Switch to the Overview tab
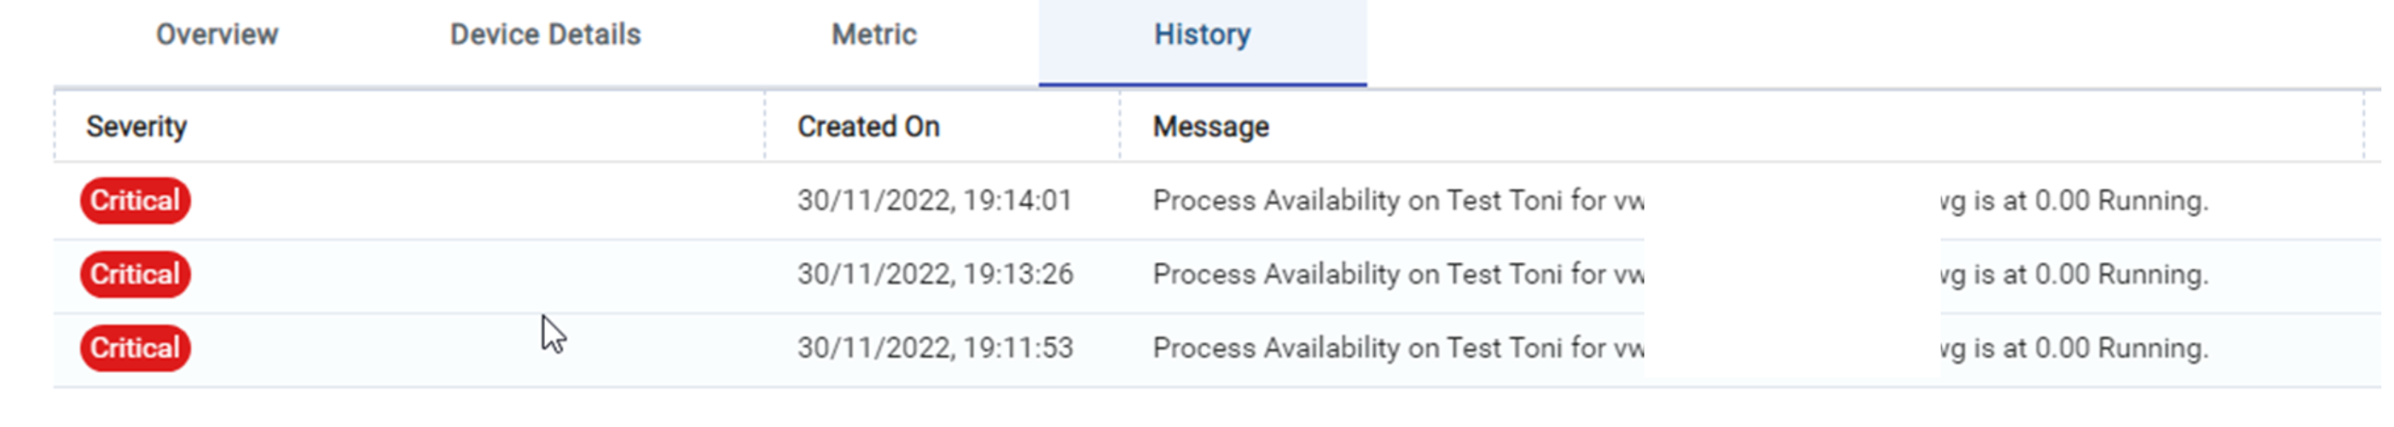The height and width of the screenshot is (427, 2394). tap(216, 36)
